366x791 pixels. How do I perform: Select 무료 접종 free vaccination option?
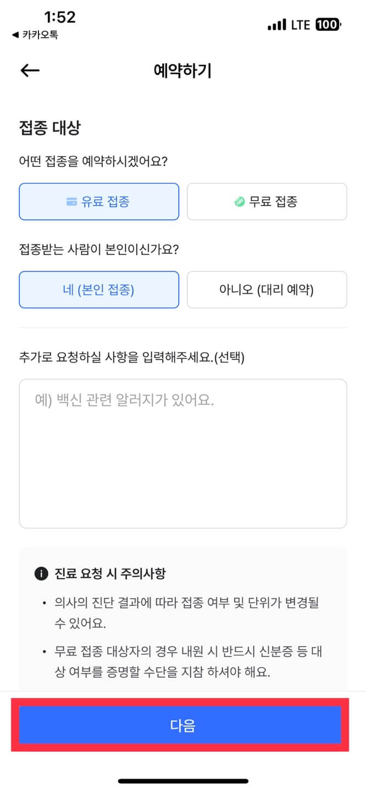coord(267,202)
